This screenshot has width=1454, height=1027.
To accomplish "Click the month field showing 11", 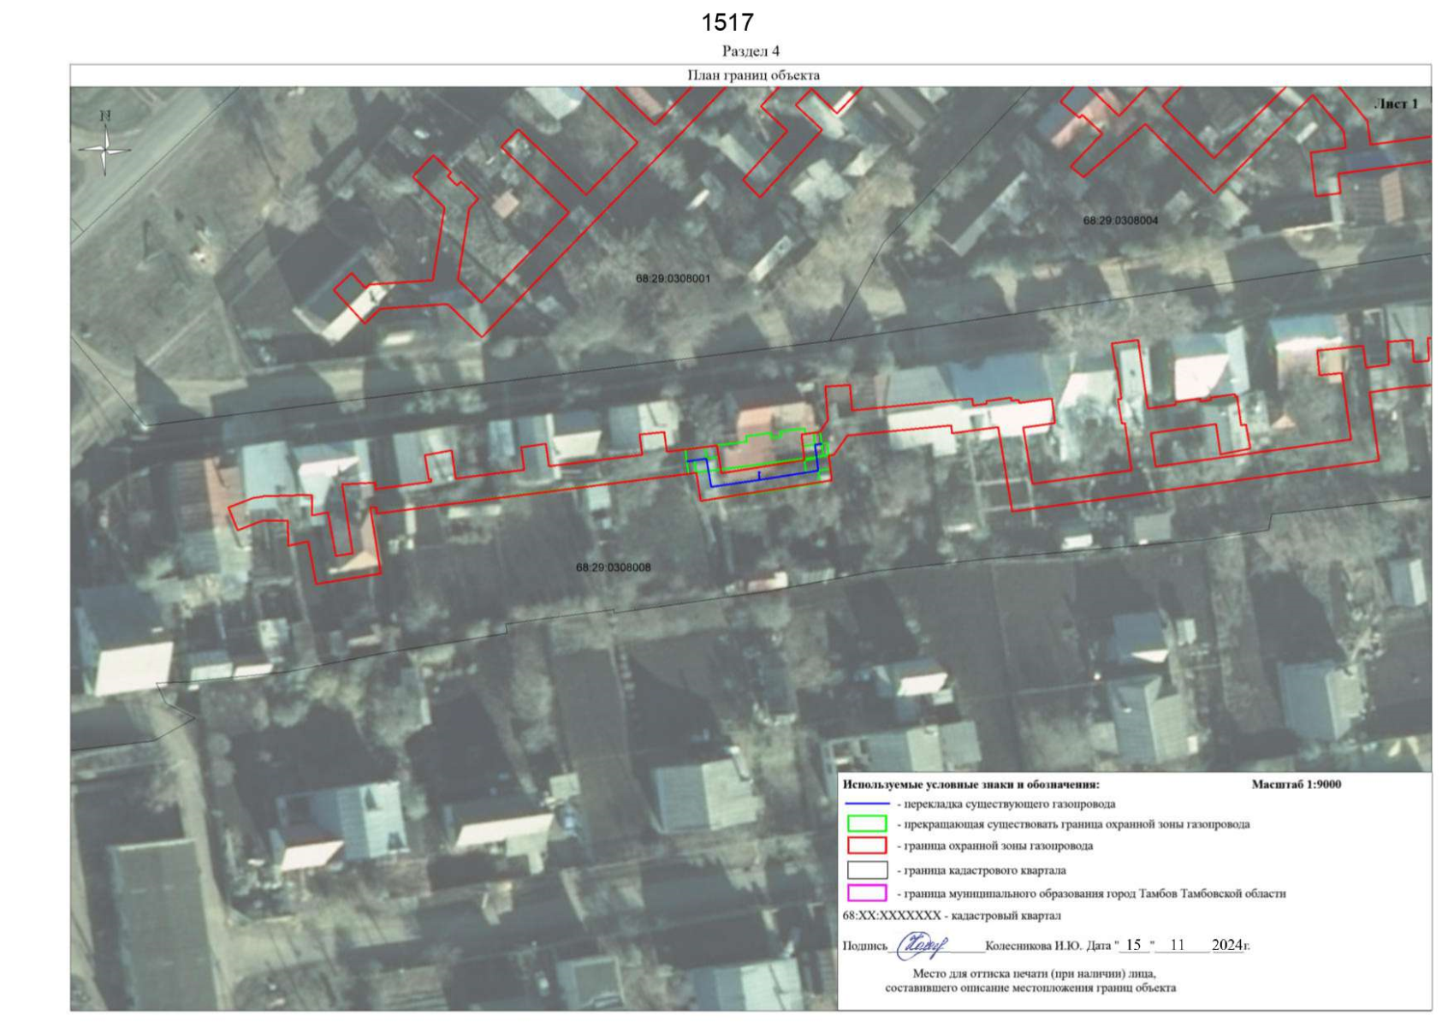I will (1178, 945).
